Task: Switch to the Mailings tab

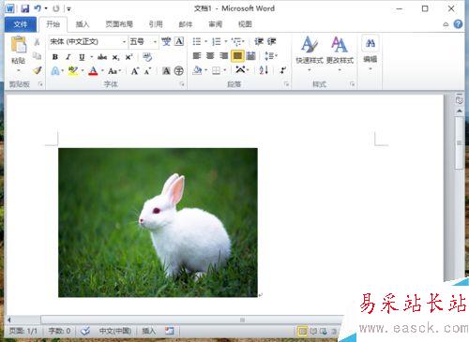Action: pyautogui.click(x=186, y=24)
